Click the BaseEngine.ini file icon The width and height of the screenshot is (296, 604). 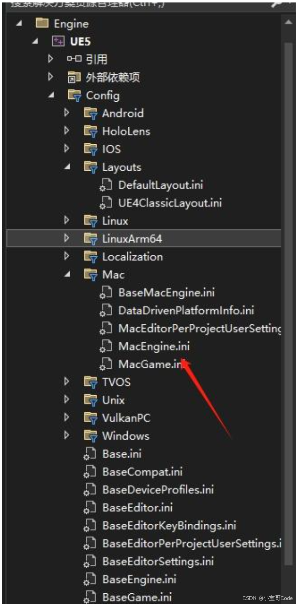click(90, 579)
